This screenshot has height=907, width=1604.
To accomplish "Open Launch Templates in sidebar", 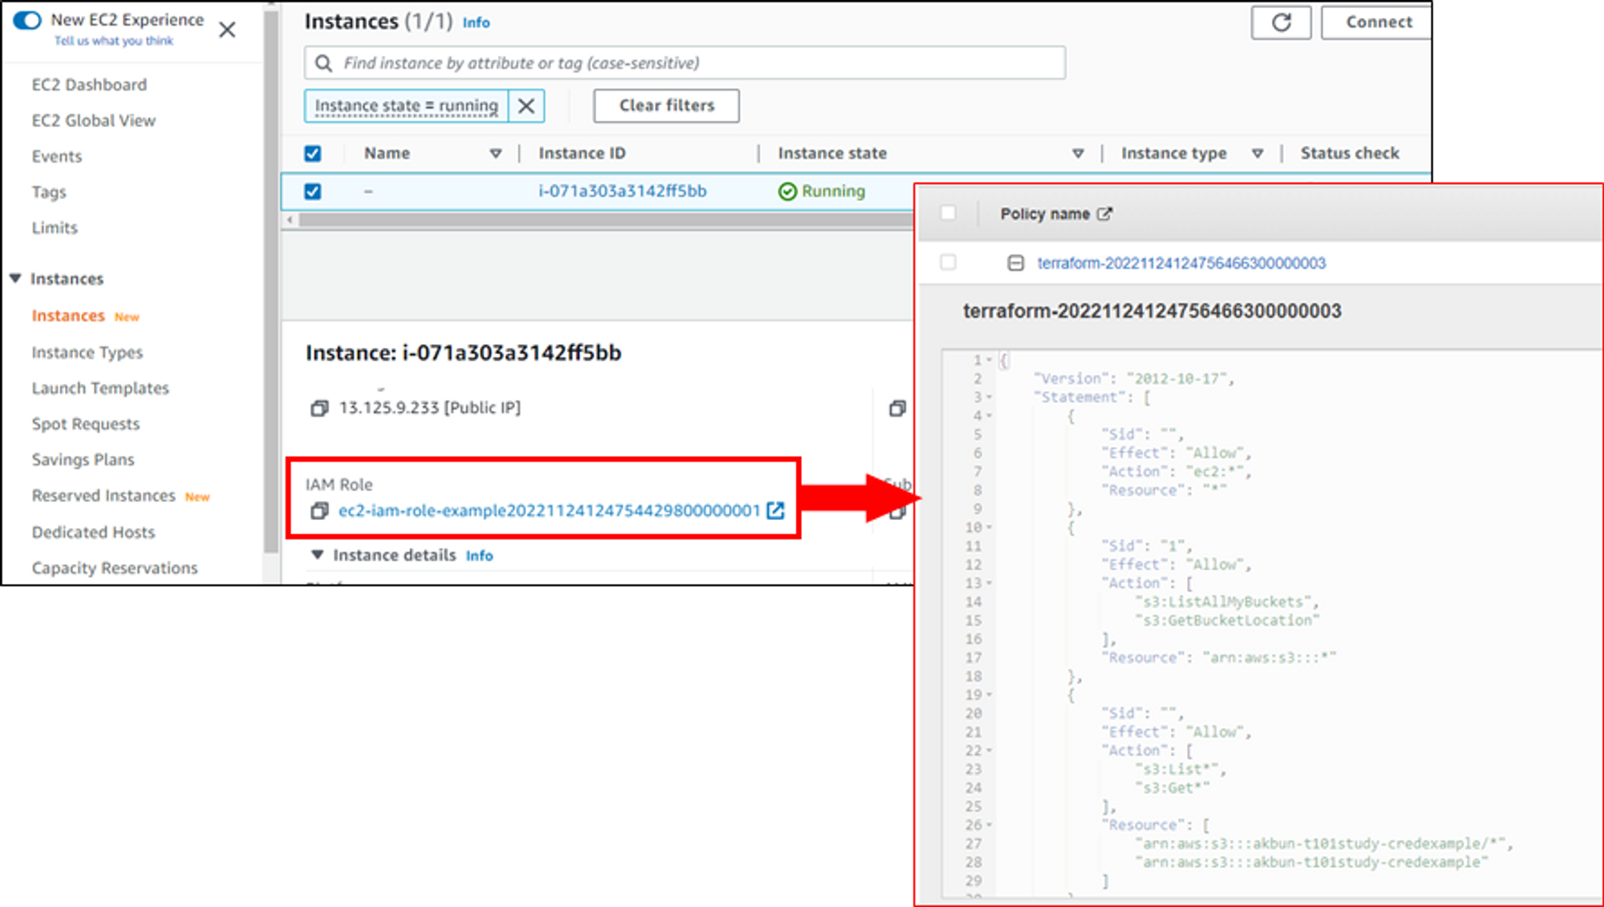I will click(x=100, y=389).
